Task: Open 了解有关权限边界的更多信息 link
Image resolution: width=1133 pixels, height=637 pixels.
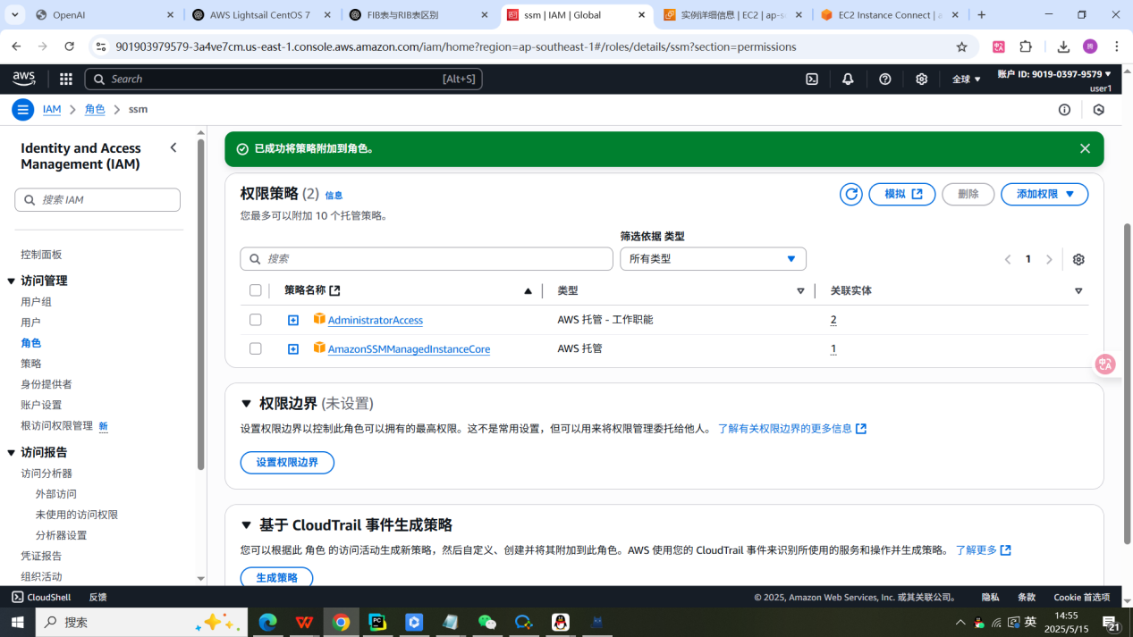Action: click(791, 429)
